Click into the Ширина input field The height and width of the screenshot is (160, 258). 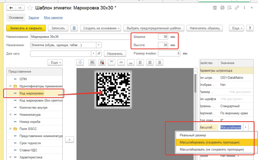point(163,37)
